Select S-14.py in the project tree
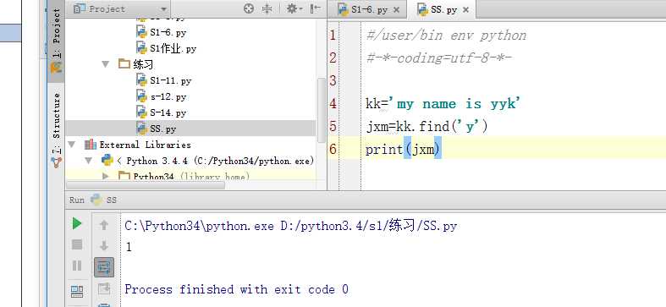The height and width of the screenshot is (307, 666). click(168, 112)
